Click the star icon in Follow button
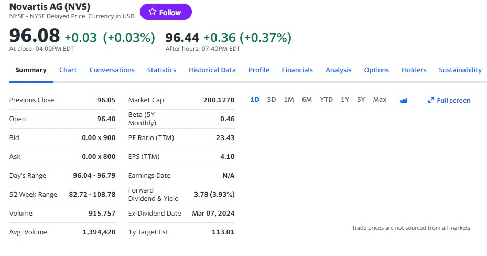The image size is (487, 256). pos(153,12)
